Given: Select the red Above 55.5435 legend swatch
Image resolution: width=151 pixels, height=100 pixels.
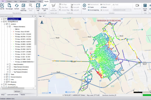Looking at the screenshot, I should (x=14, y=31).
